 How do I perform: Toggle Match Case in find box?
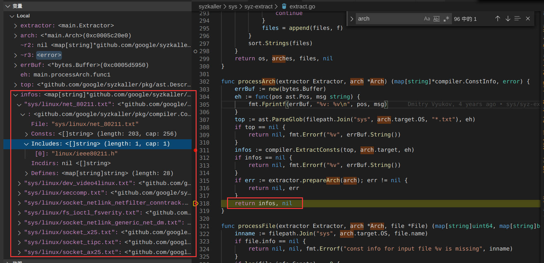427,19
